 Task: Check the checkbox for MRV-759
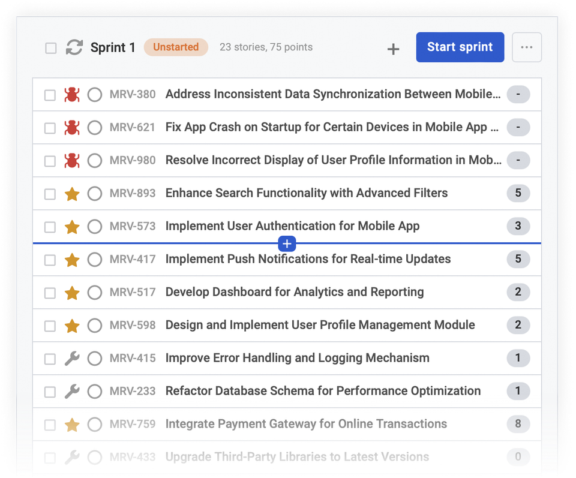[x=50, y=424]
